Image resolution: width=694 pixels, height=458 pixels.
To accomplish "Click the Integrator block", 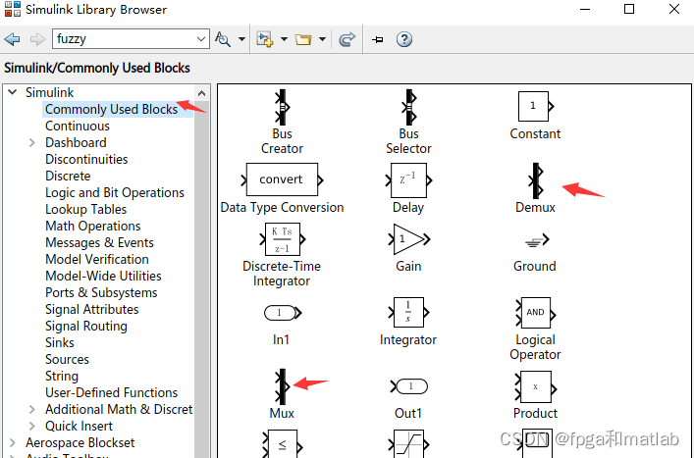I will [408, 312].
